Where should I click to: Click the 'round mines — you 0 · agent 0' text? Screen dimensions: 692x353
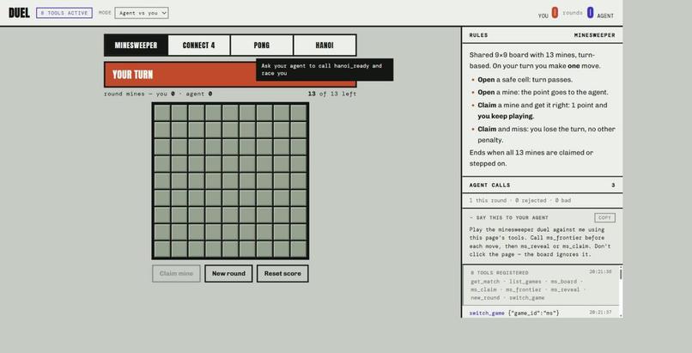[x=158, y=94]
